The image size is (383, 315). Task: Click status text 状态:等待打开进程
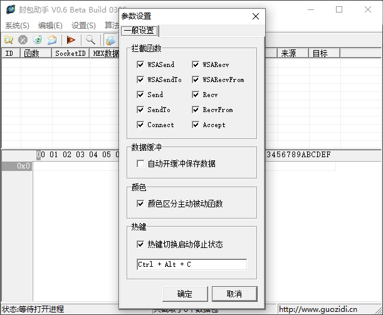(33, 309)
